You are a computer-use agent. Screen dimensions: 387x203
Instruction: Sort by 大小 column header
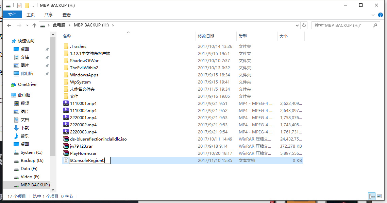tap(284, 36)
